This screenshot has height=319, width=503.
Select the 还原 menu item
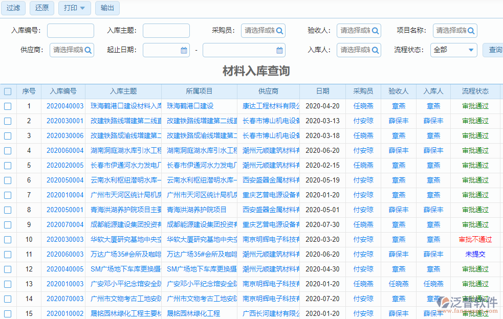click(x=41, y=8)
